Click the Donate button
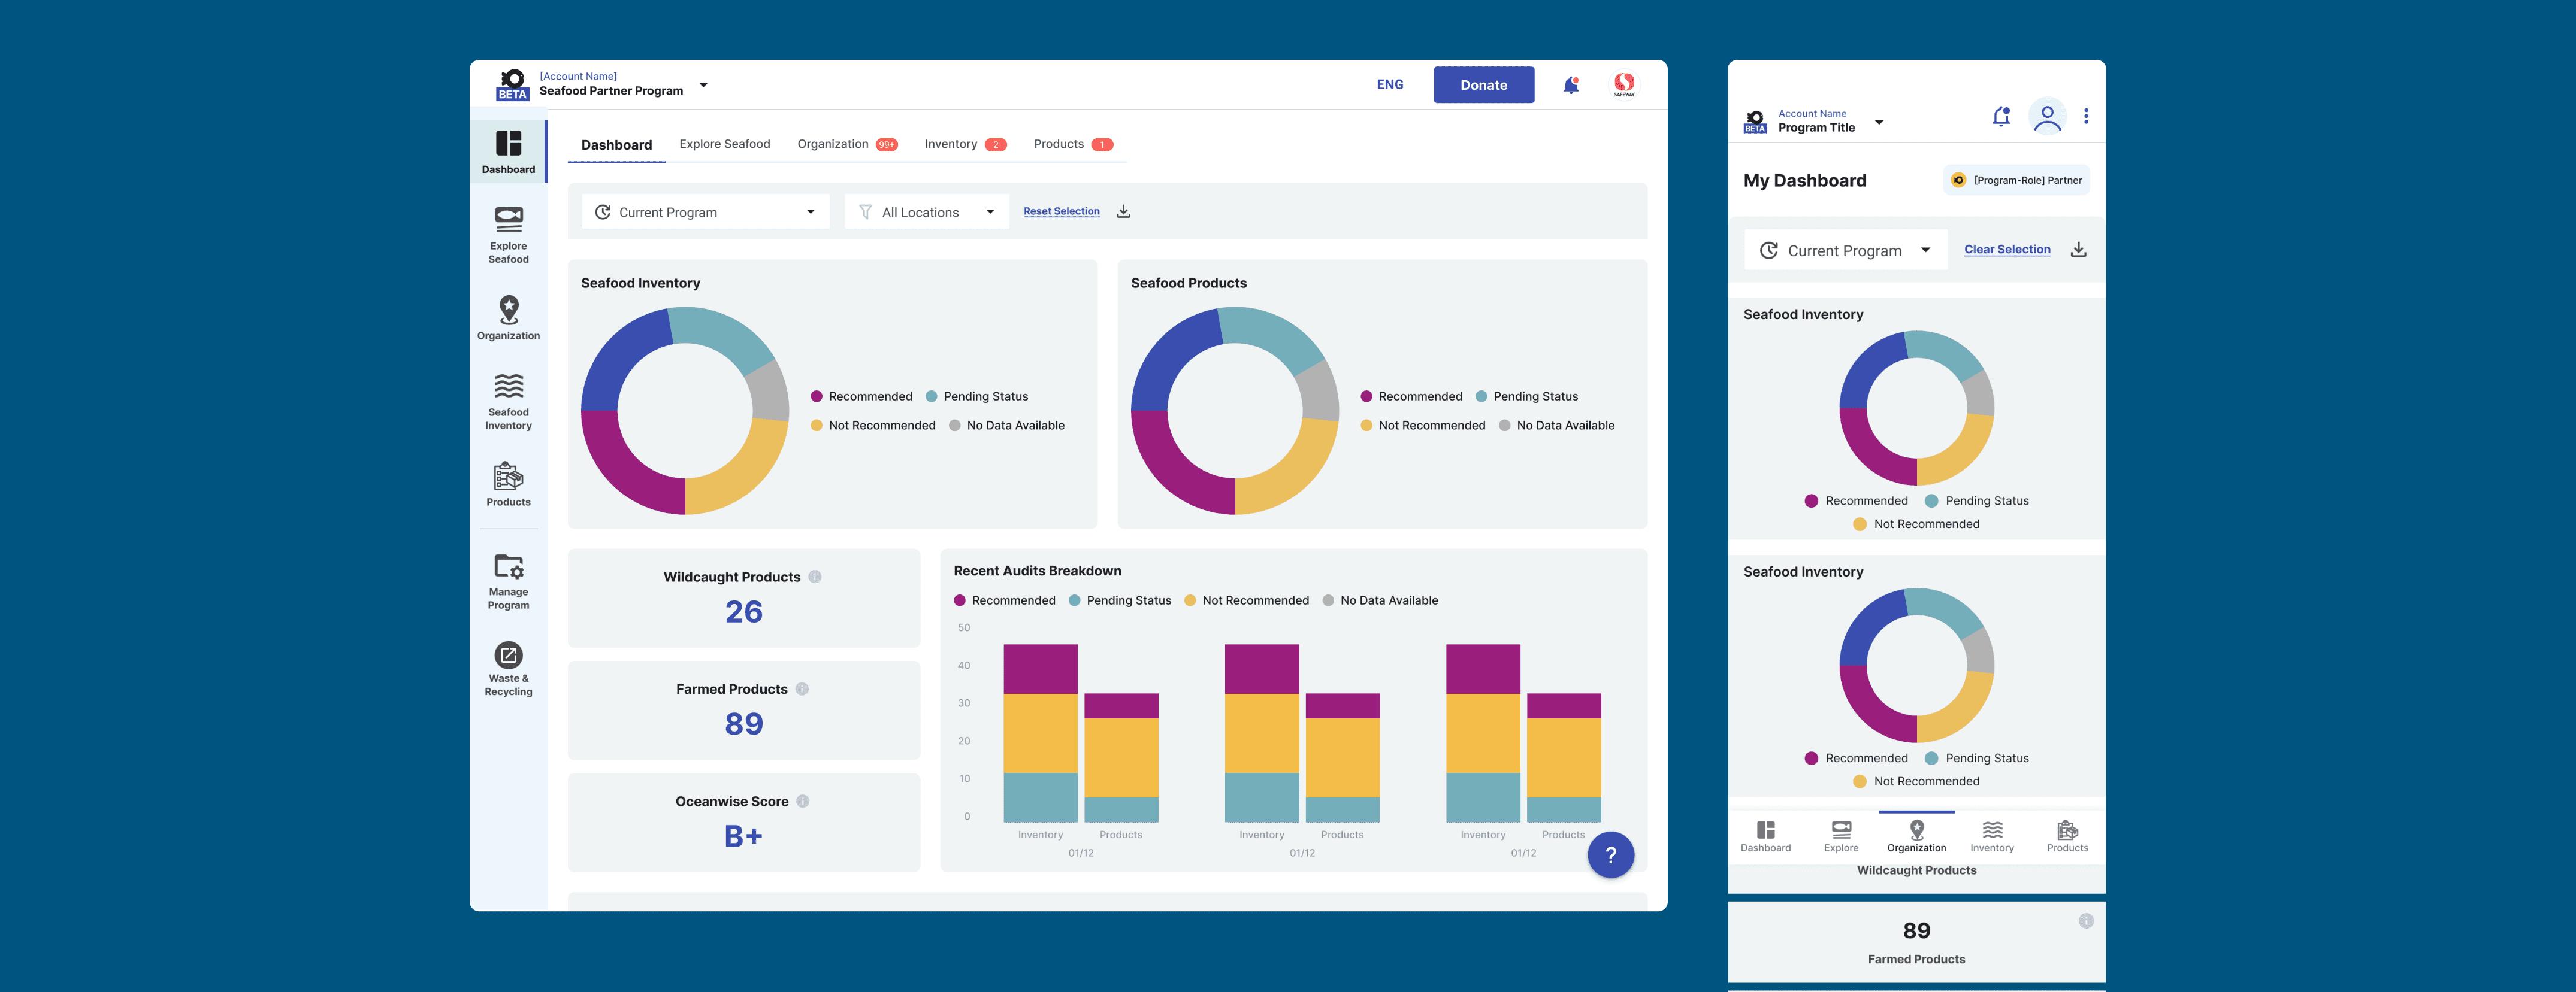The height and width of the screenshot is (992, 2576). coord(1483,85)
